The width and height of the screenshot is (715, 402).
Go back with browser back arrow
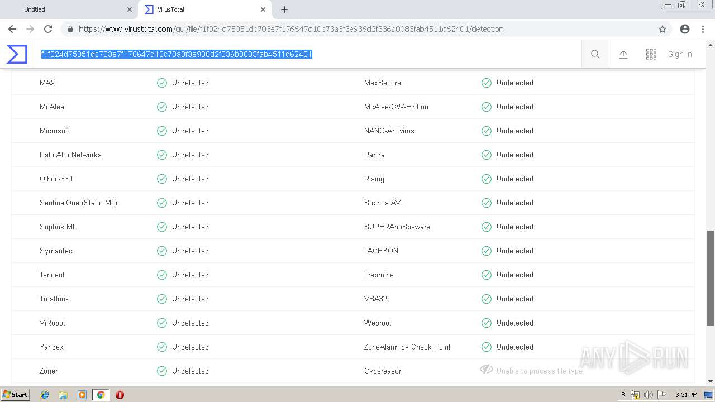point(12,29)
